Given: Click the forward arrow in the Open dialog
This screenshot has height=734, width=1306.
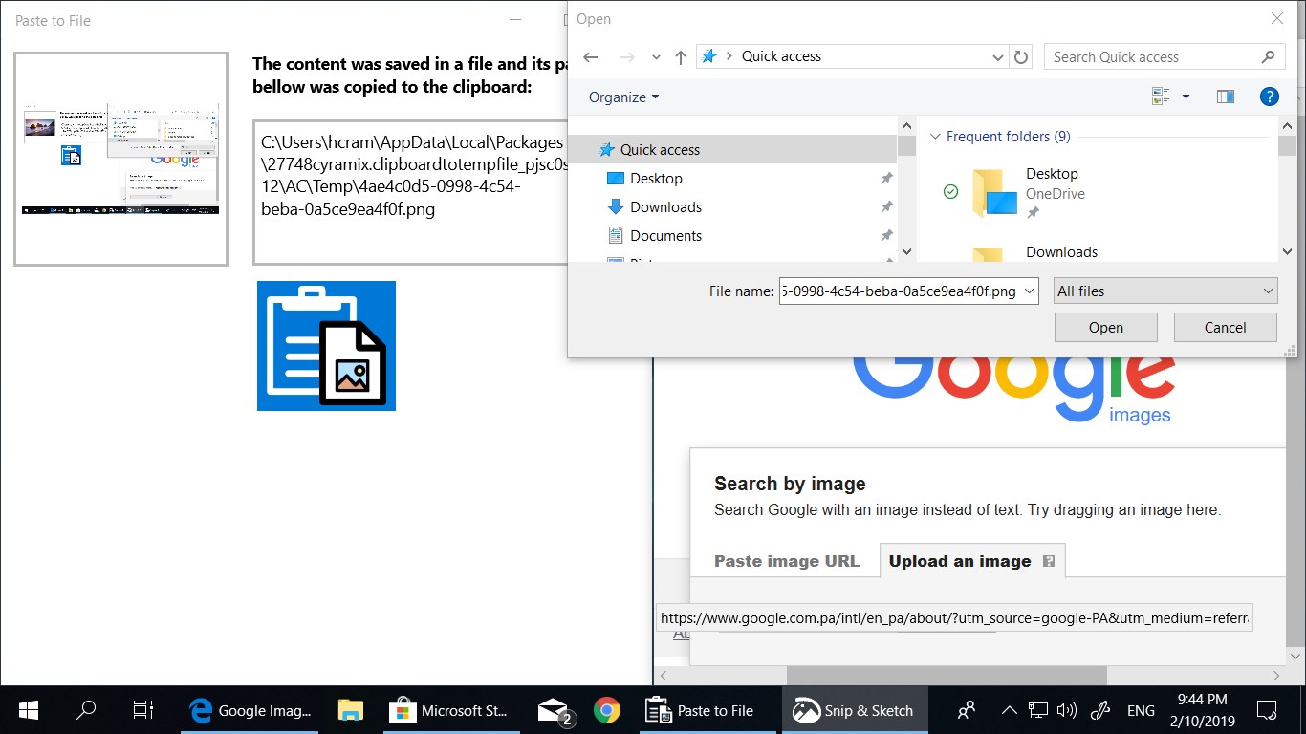Looking at the screenshot, I should pos(627,57).
